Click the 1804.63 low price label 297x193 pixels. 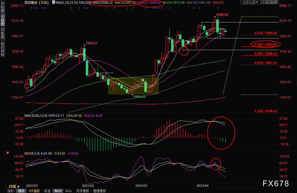[x=139, y=97]
